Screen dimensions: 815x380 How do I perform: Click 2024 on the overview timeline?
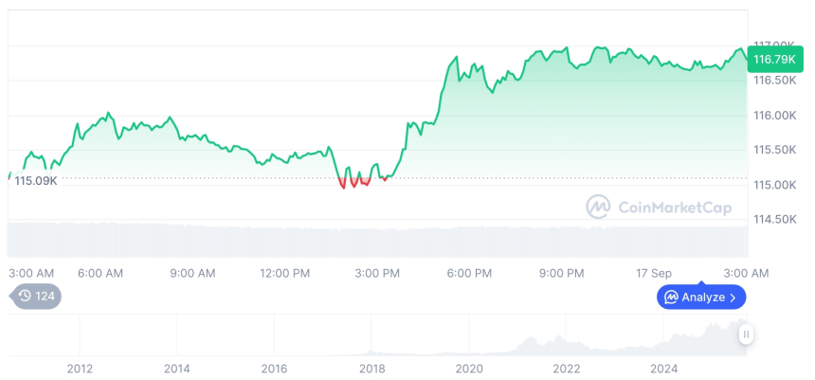664,368
